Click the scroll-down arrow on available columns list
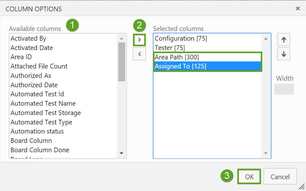 (x=121, y=153)
